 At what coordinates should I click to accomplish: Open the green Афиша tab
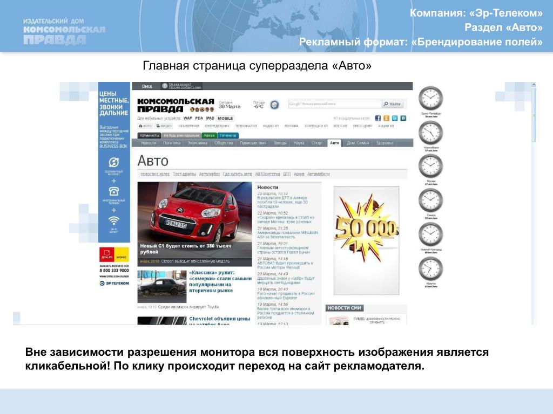point(209,135)
